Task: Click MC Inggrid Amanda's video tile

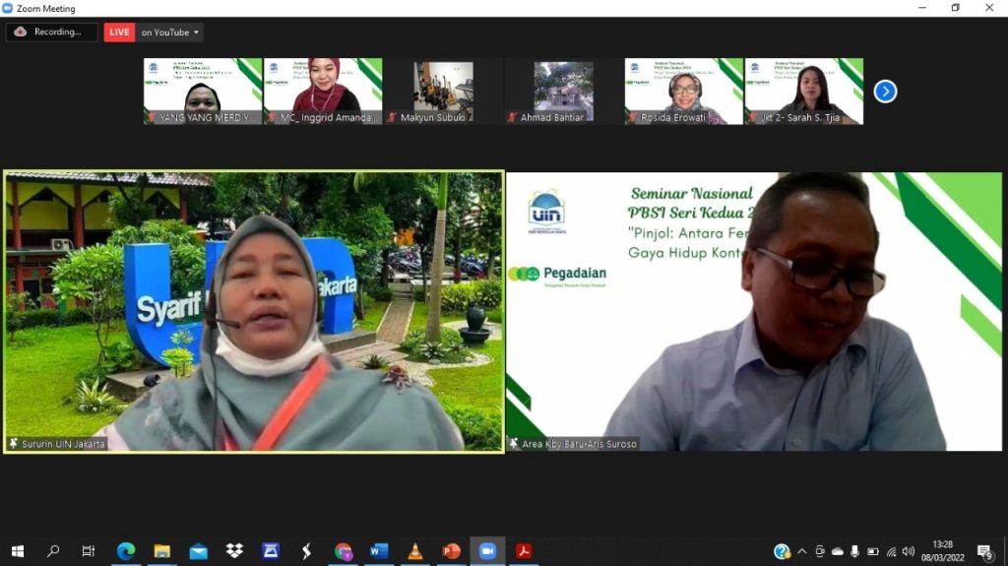Action: [x=323, y=91]
